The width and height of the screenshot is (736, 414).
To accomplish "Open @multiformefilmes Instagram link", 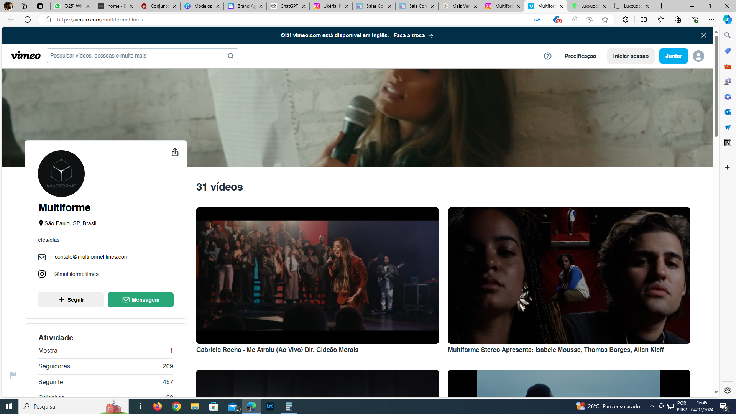I will coord(76,274).
